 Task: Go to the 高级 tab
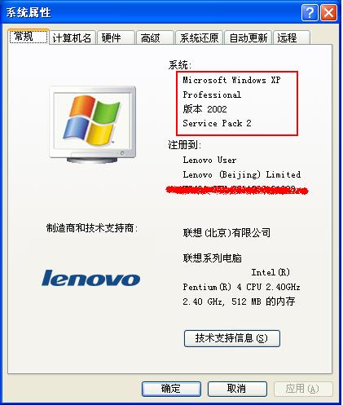click(155, 37)
